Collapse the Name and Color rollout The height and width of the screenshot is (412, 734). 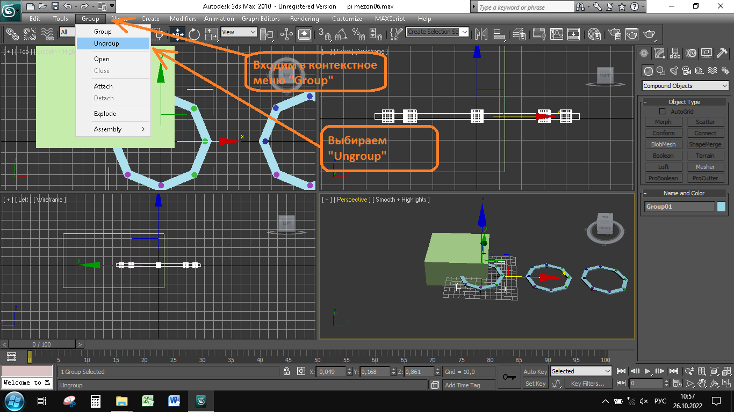point(684,193)
